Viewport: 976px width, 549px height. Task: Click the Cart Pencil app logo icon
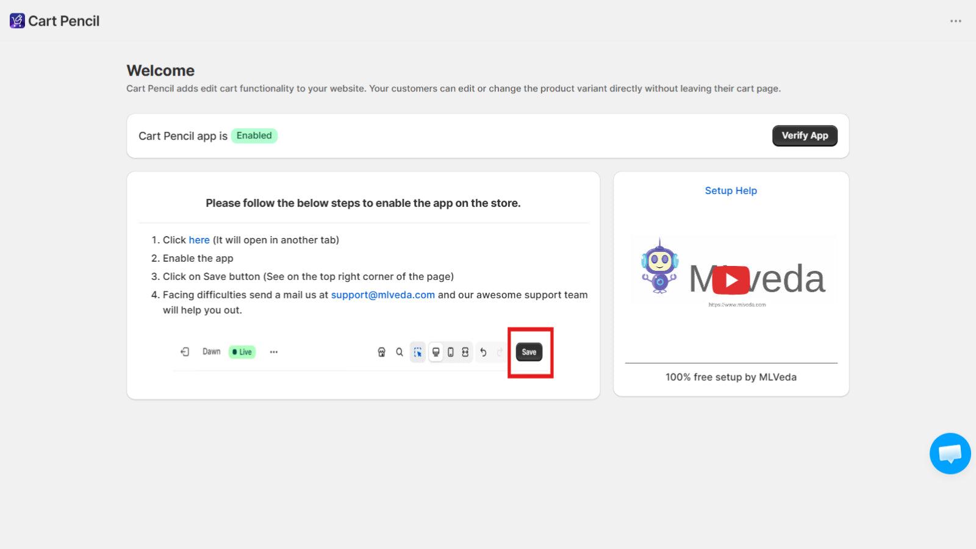[17, 21]
